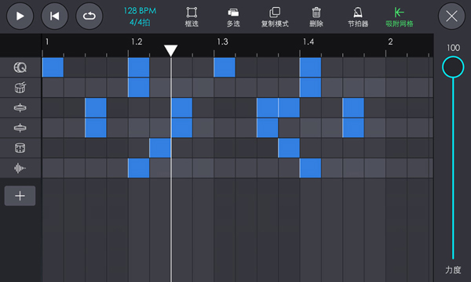Enable 多选 multi-select mode
Screen dimensions: 471x282
pos(233,16)
